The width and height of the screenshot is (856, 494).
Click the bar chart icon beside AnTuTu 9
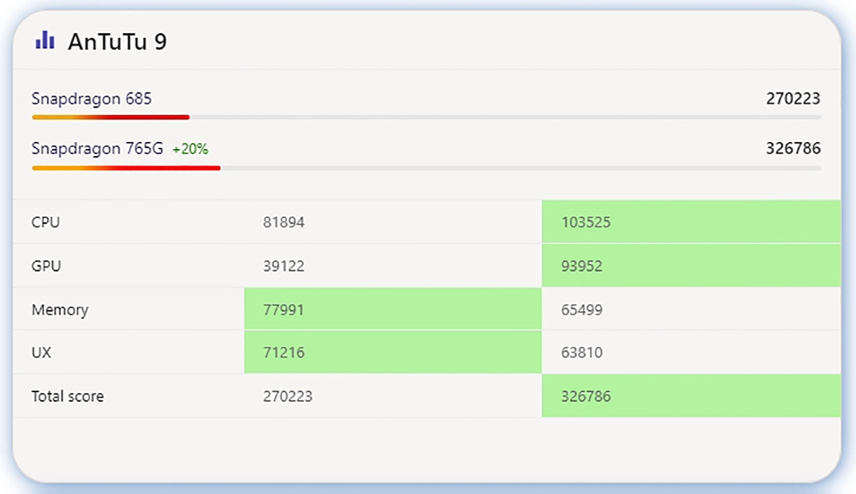coord(45,40)
